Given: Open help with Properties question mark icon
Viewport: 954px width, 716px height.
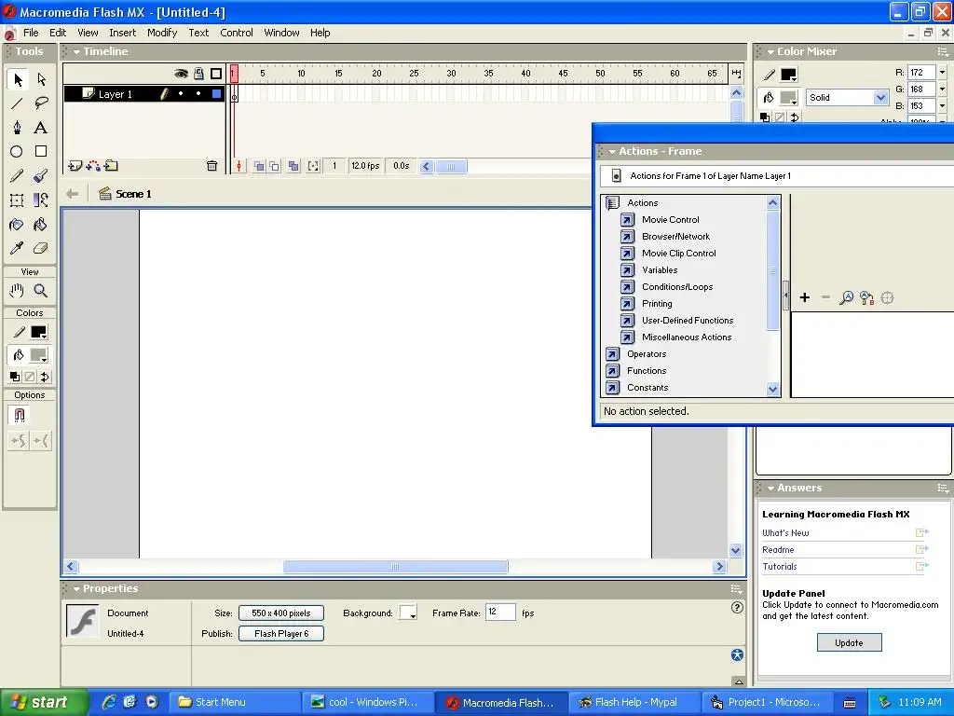Looking at the screenshot, I should tap(737, 607).
